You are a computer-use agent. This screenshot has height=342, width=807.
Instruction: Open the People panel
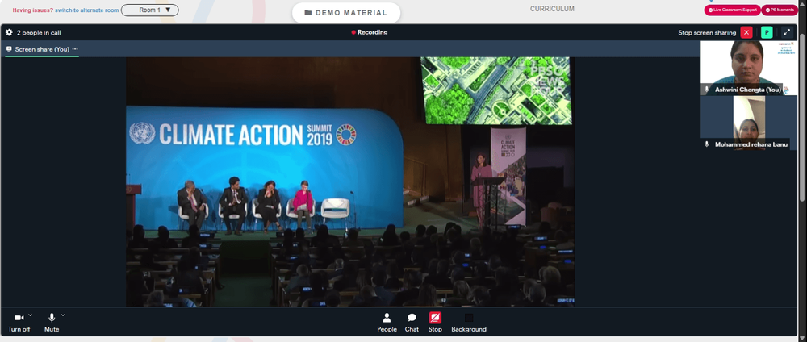tap(387, 322)
